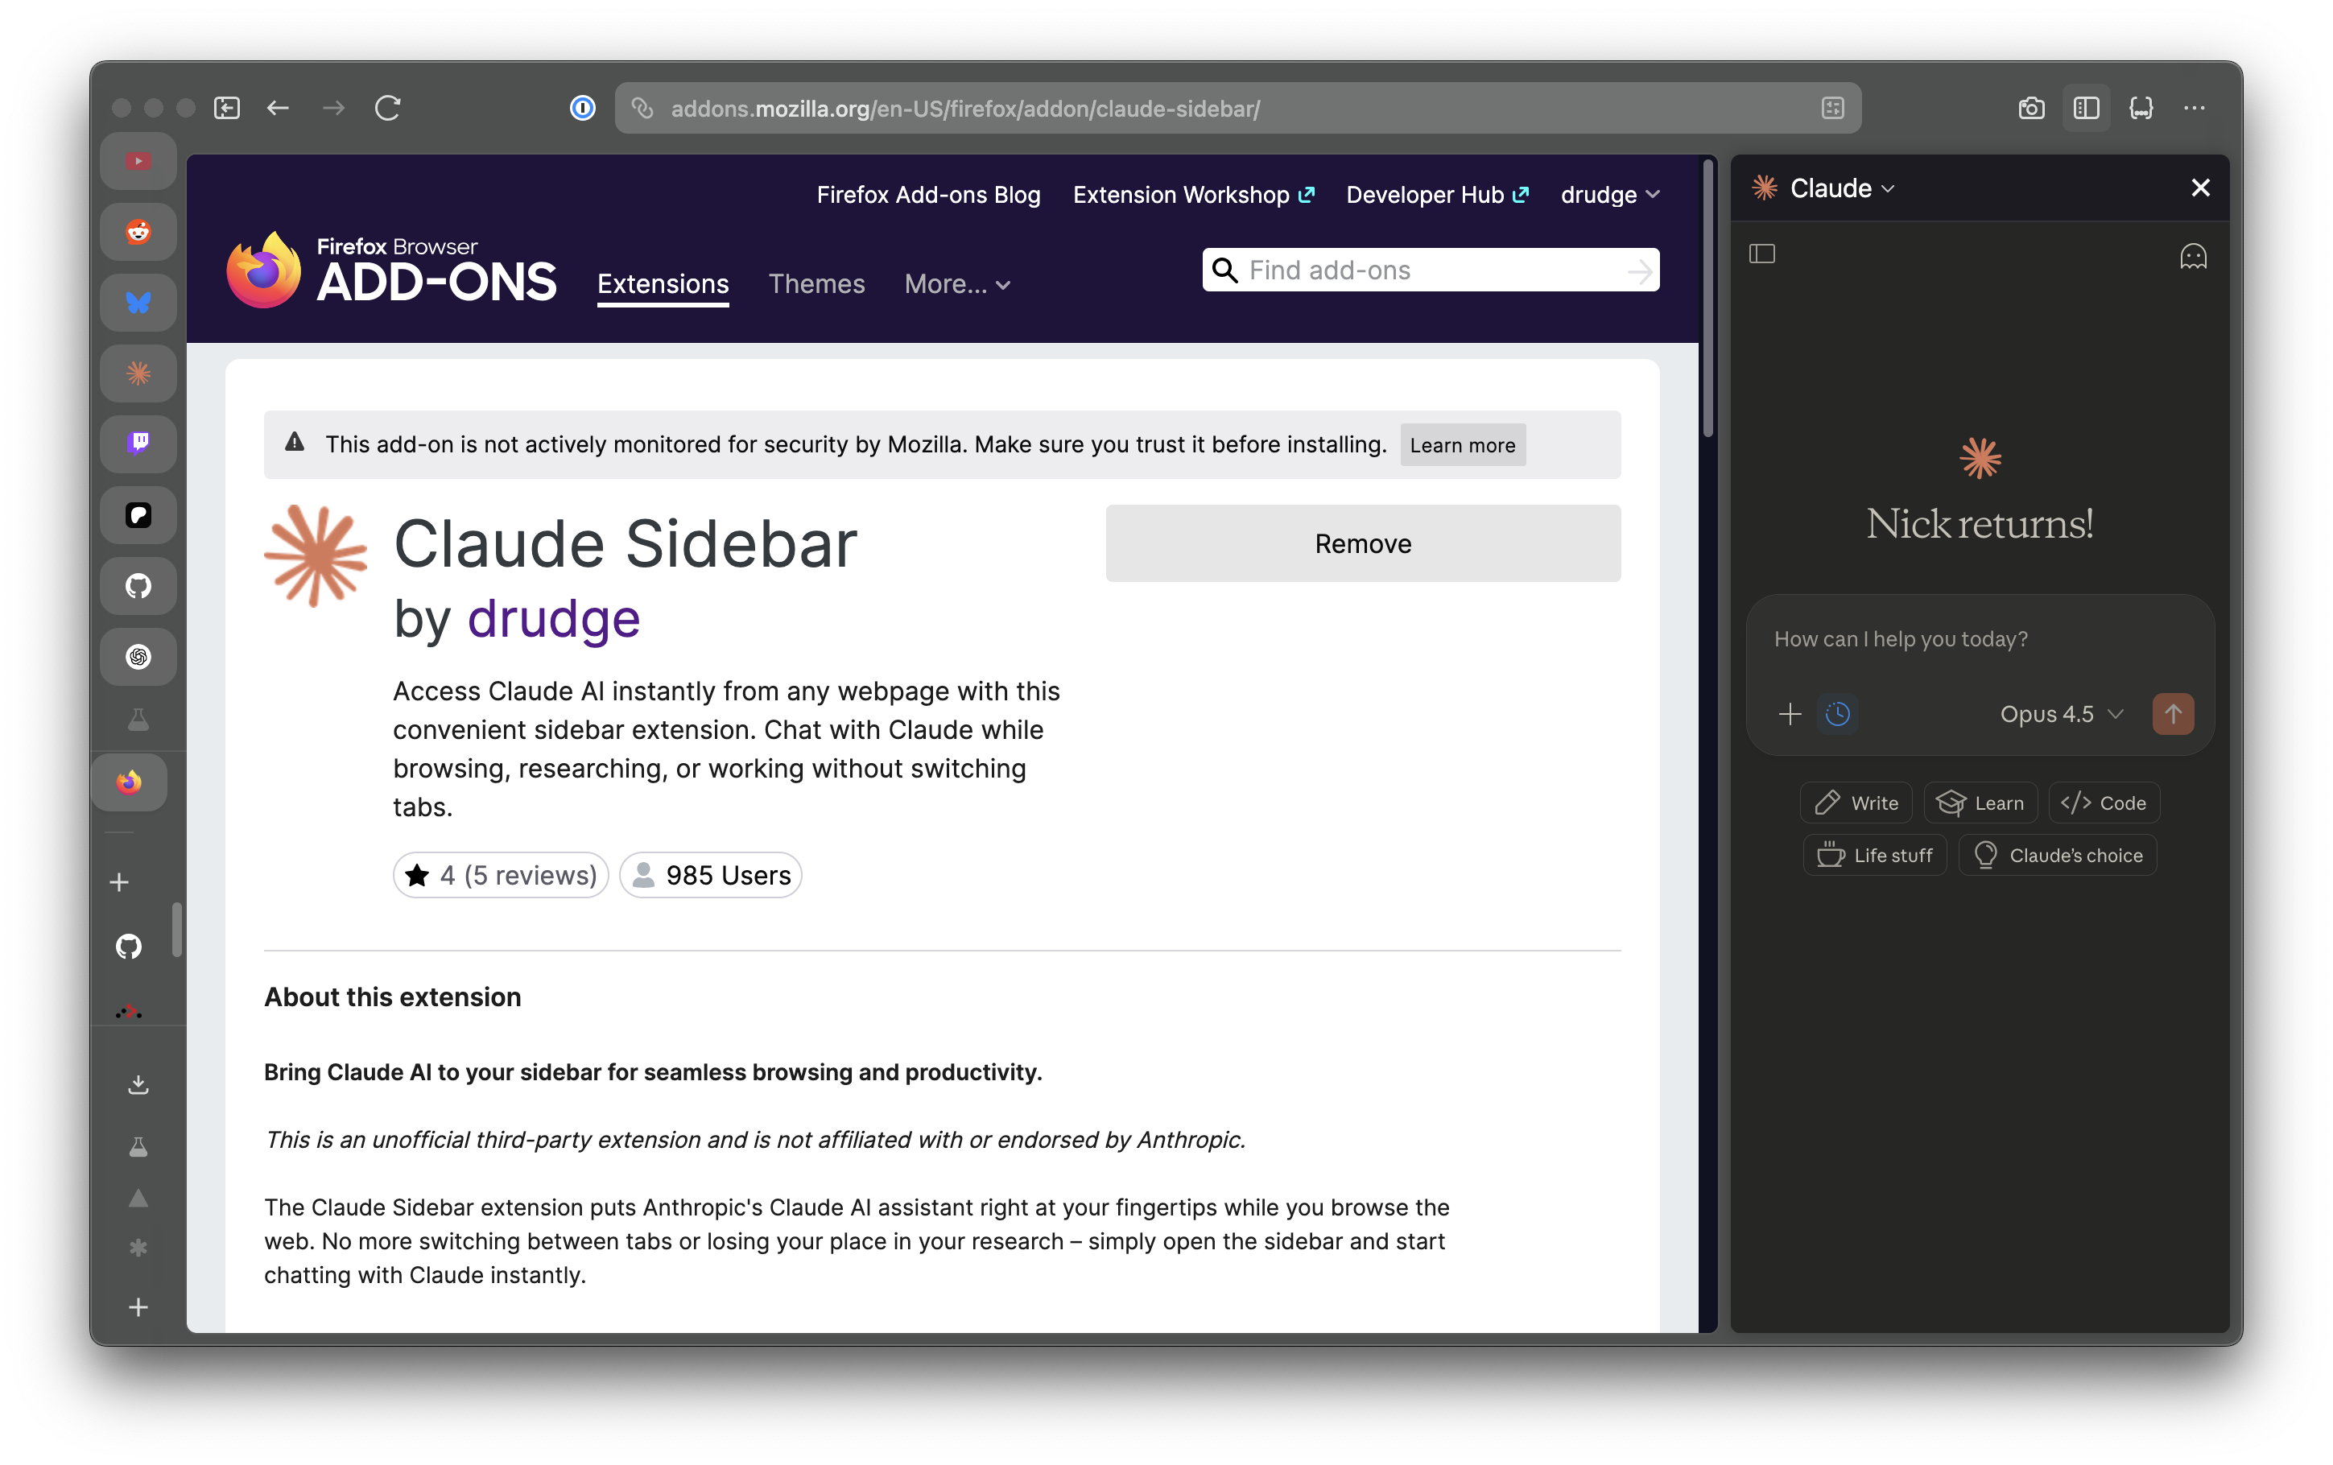Screen dimensions: 2333x1465
Task: Expand the drudge account dropdown
Action: pyautogui.click(x=1609, y=195)
